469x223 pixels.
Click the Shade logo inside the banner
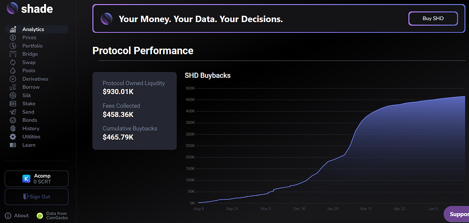click(x=107, y=19)
